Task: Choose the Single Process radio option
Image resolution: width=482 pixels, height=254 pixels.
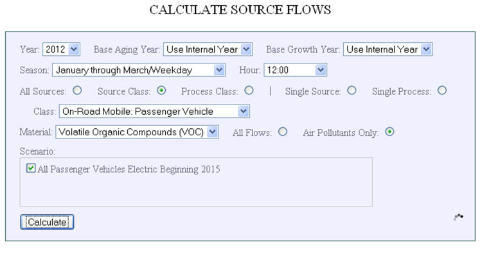Action: pos(442,90)
